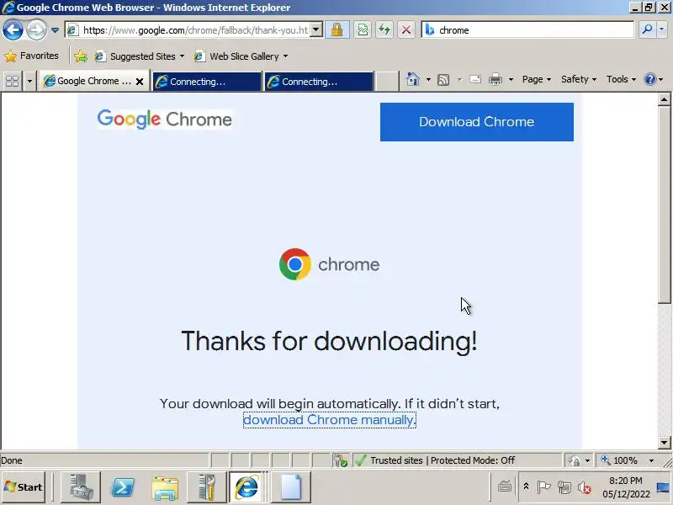Click the address bar URL field
673x505 pixels.
(188, 30)
